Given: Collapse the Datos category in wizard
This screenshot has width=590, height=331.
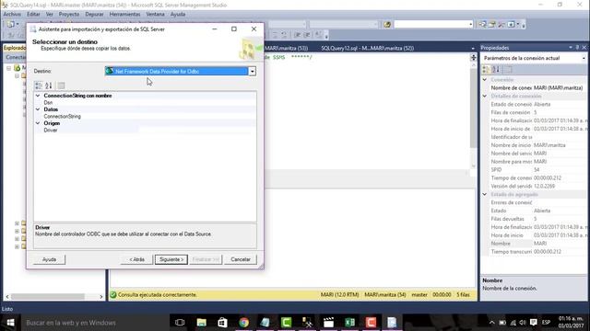Looking at the screenshot, I should (38, 109).
